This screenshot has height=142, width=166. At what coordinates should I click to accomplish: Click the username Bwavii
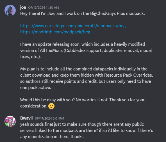[26, 118]
